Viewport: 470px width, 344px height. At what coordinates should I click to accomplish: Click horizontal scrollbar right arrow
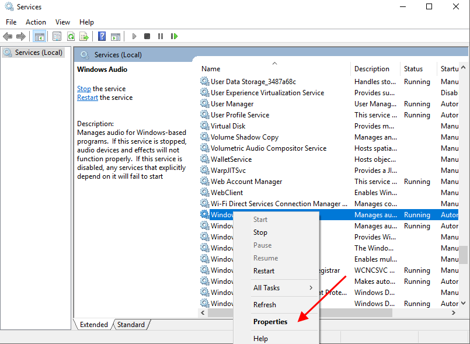[x=454, y=313]
